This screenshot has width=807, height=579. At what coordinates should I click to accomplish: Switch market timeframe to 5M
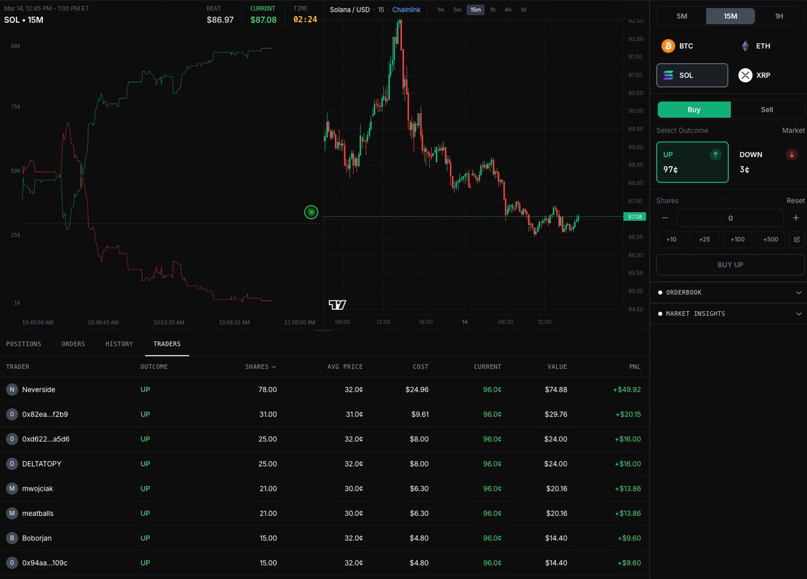point(681,16)
